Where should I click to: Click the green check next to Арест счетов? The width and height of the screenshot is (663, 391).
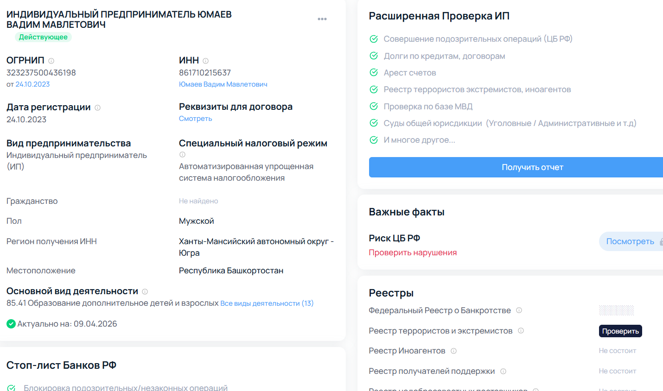(374, 73)
